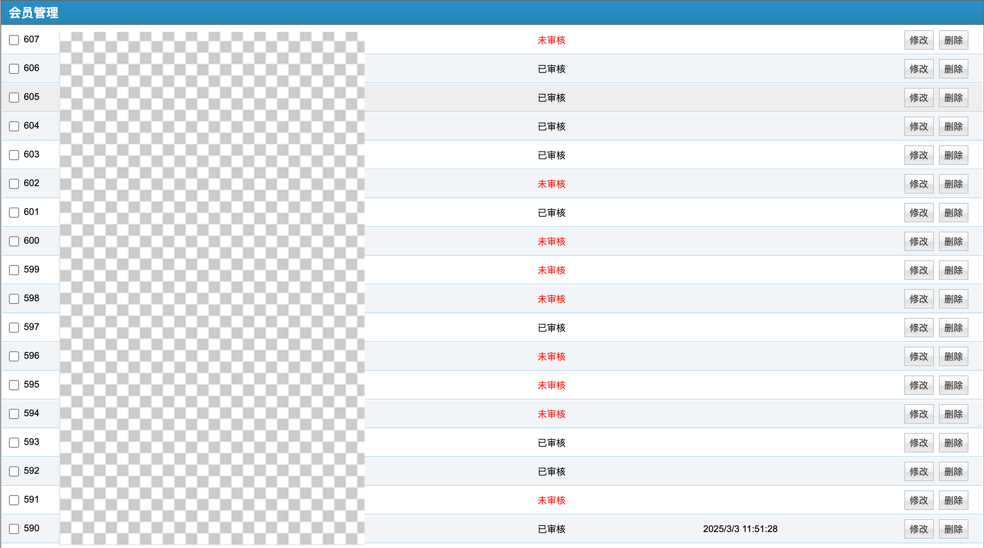Click 修改 in row 595
The width and height of the screenshot is (984, 548).
918,385
